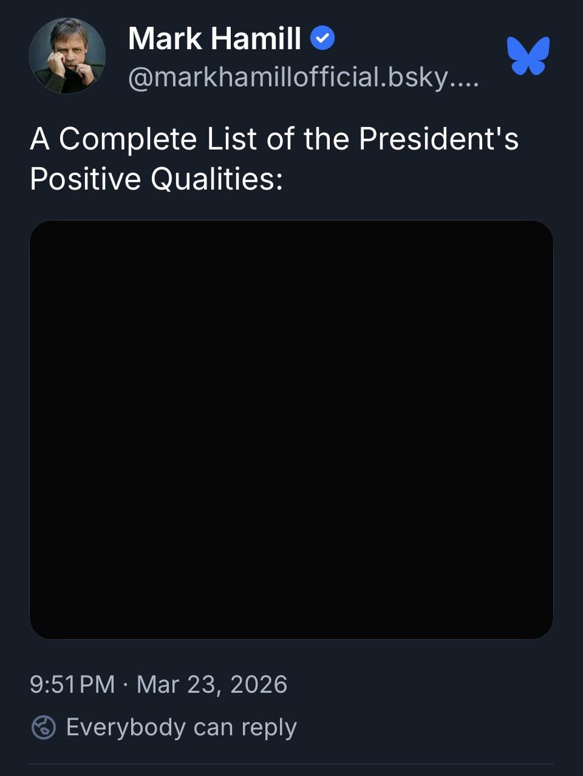
Task: Click the globe reply-settings icon
Action: click(x=44, y=727)
